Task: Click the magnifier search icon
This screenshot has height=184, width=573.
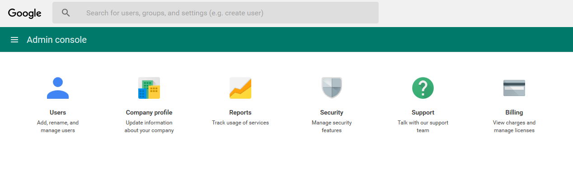Action: pos(66,13)
